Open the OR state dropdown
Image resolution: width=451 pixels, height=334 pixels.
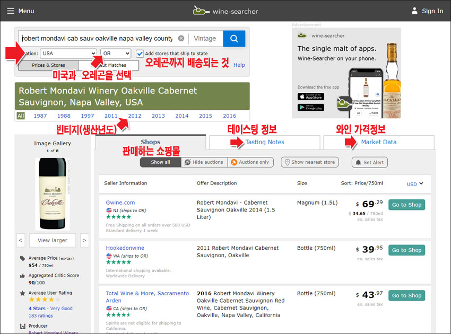point(116,54)
